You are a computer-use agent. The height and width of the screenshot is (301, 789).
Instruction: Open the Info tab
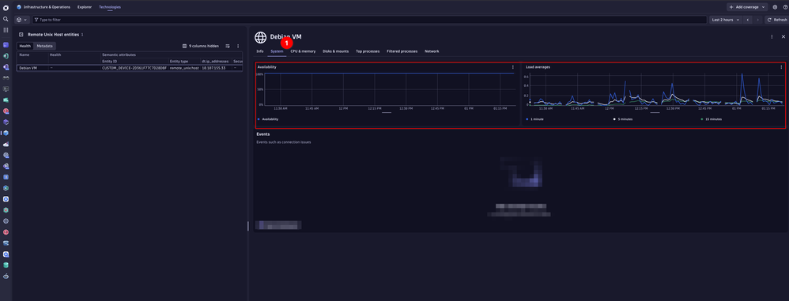[259, 51]
